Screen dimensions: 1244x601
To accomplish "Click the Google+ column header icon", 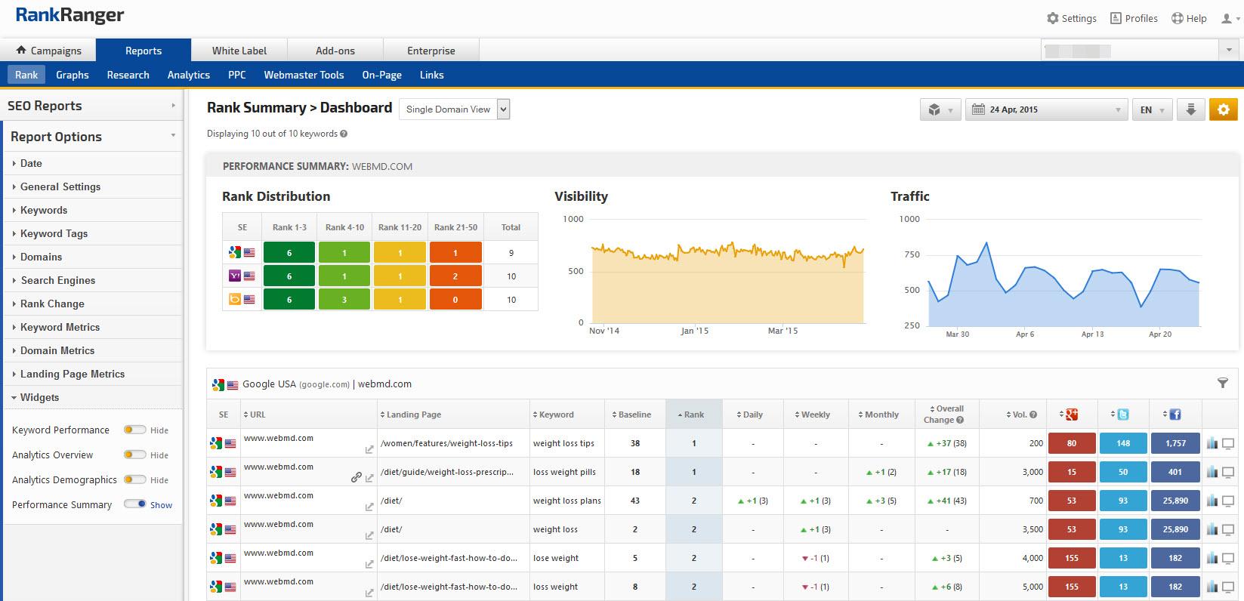I will coord(1072,415).
